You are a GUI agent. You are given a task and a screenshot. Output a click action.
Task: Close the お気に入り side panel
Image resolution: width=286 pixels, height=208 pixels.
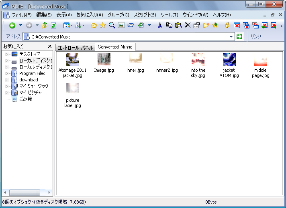[x=49, y=46]
